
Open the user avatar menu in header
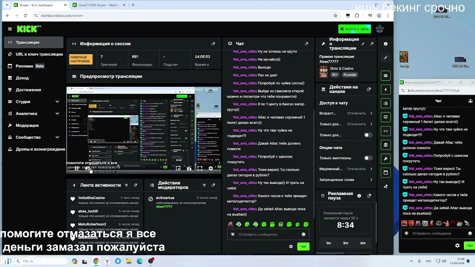[379, 29]
